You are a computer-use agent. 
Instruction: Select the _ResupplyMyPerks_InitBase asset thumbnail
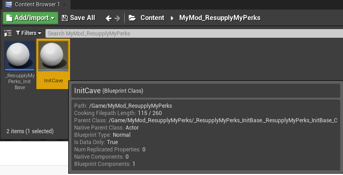20,55
